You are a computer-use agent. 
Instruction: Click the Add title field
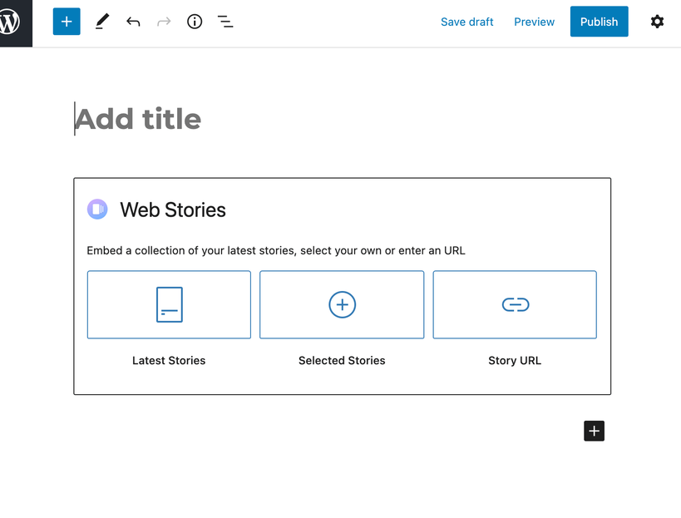pos(342,119)
